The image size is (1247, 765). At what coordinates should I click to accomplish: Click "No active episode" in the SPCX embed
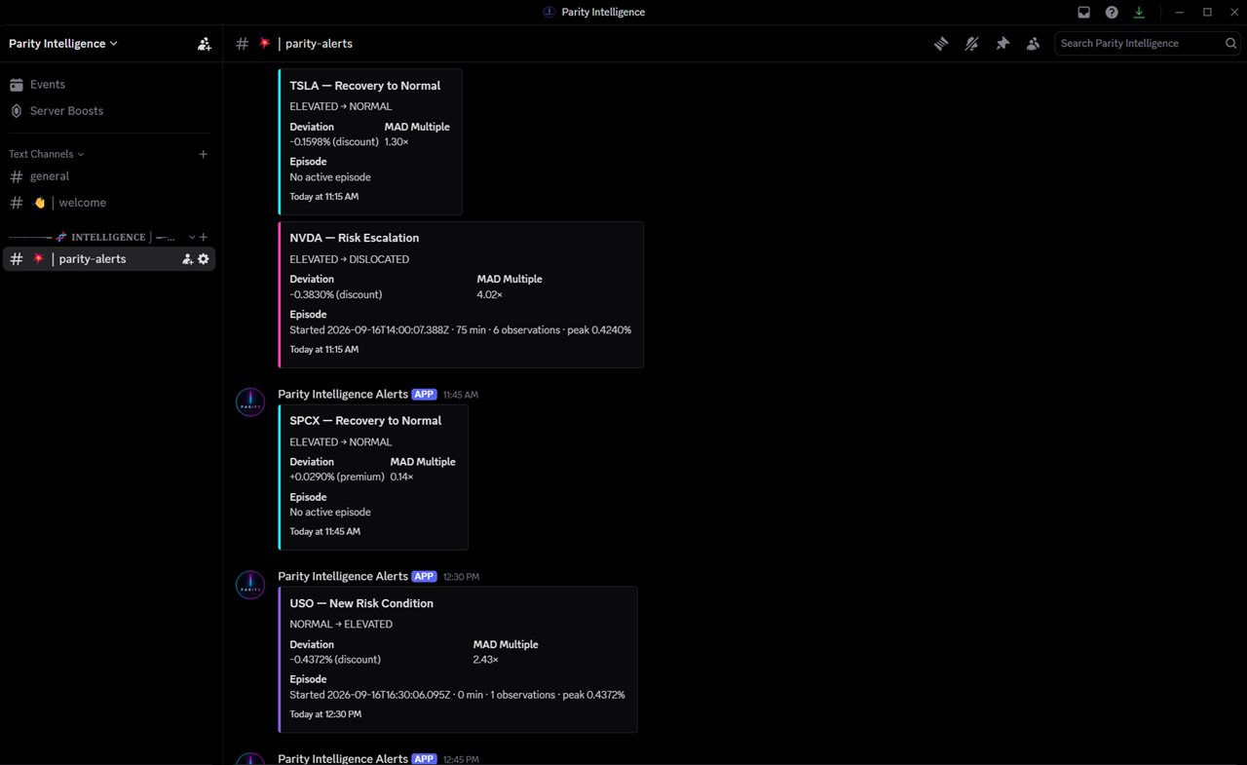[330, 513]
